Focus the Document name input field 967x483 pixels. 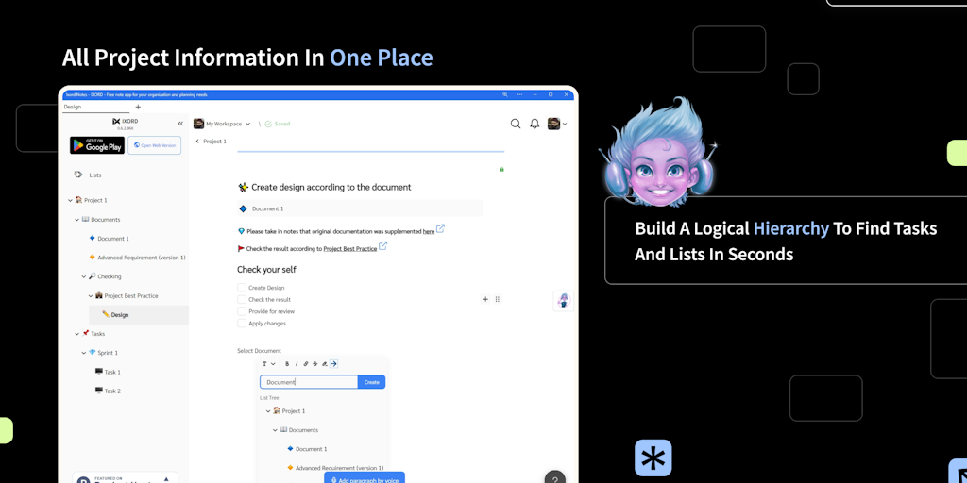(309, 382)
